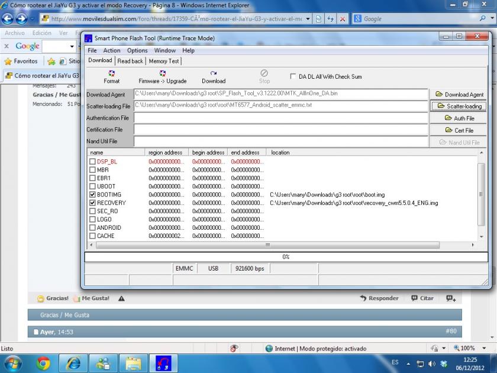
Task: Click the Google search box in IE
Action: (x=419, y=19)
